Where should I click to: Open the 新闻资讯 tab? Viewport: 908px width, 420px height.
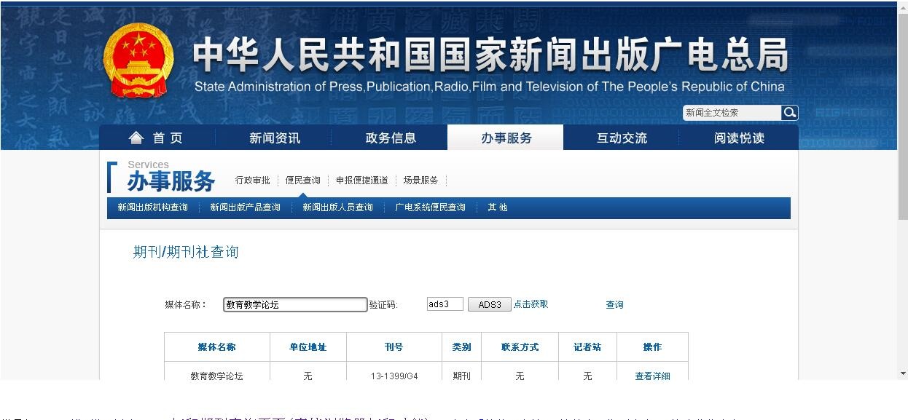click(274, 138)
